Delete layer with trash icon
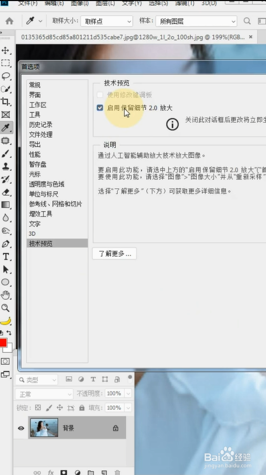This screenshot has width=266, height=475. tap(117, 472)
